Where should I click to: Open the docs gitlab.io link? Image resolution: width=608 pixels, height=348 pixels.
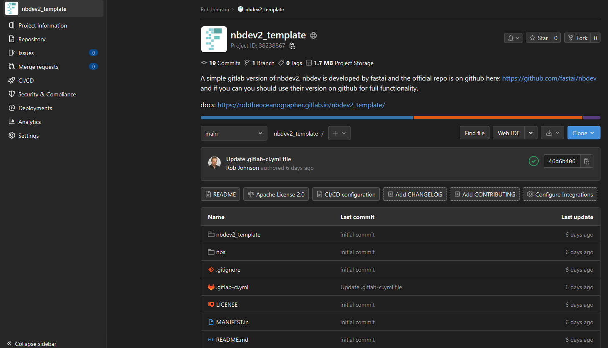point(301,105)
